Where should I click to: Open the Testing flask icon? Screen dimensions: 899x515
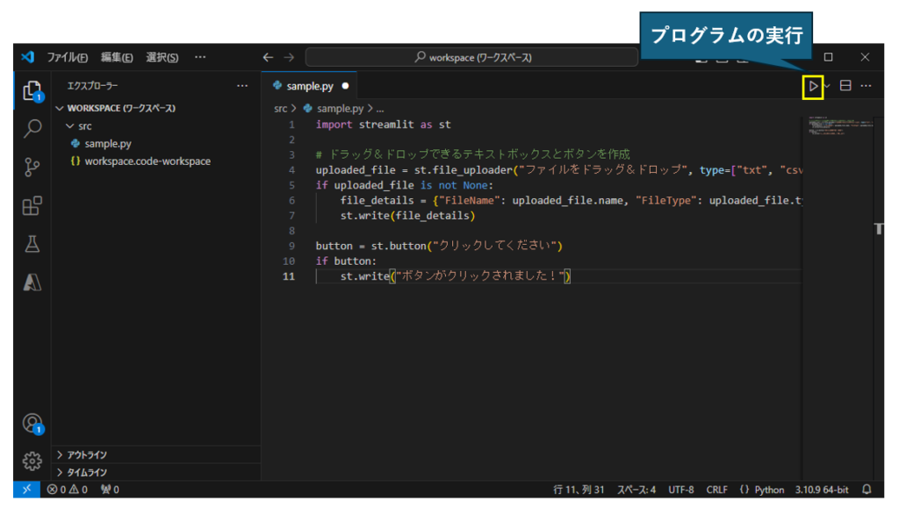(32, 245)
